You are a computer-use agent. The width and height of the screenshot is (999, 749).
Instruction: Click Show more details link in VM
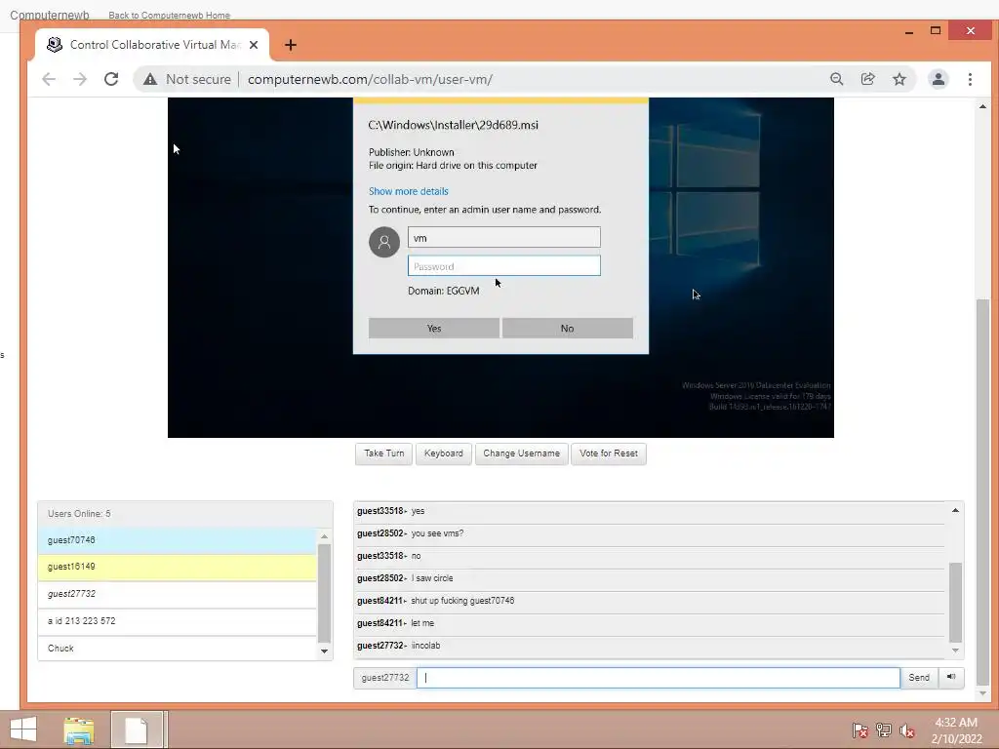point(409,191)
